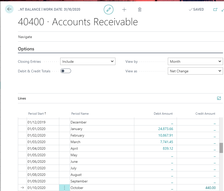This screenshot has width=224, height=191.
Task: Click the February debit amount 10,867.91
Action: click(165, 135)
